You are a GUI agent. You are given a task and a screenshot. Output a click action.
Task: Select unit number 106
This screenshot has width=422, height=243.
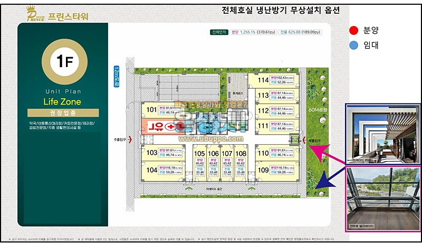coord(214,154)
